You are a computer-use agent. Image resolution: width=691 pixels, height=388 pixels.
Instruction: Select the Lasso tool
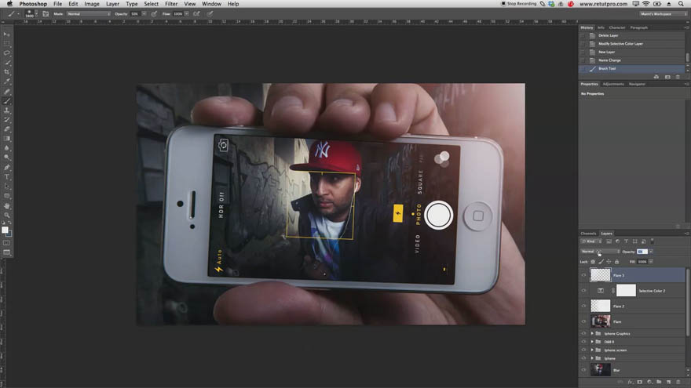(6, 53)
